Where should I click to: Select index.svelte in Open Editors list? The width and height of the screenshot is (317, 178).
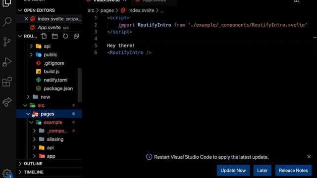click(x=49, y=19)
